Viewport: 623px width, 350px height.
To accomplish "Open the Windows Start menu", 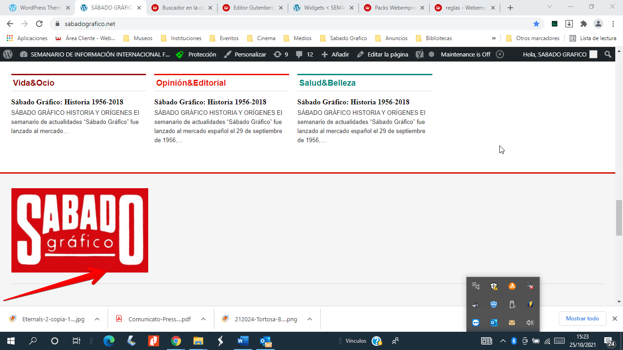I will click(x=11, y=341).
